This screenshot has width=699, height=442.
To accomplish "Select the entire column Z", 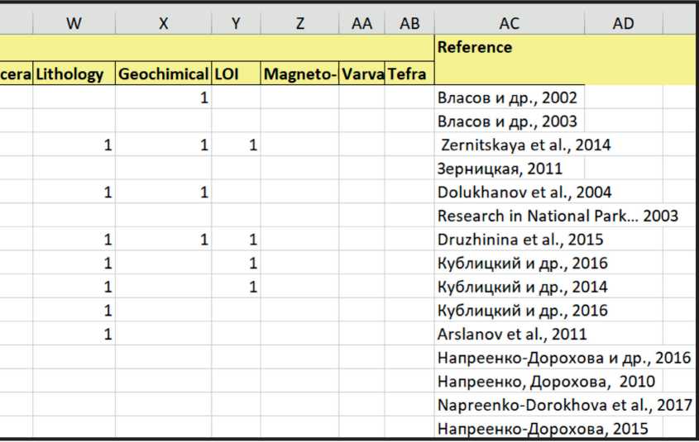I will 299,24.
